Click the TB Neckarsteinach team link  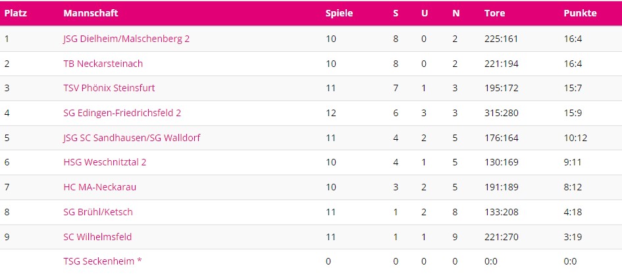pyautogui.click(x=103, y=64)
